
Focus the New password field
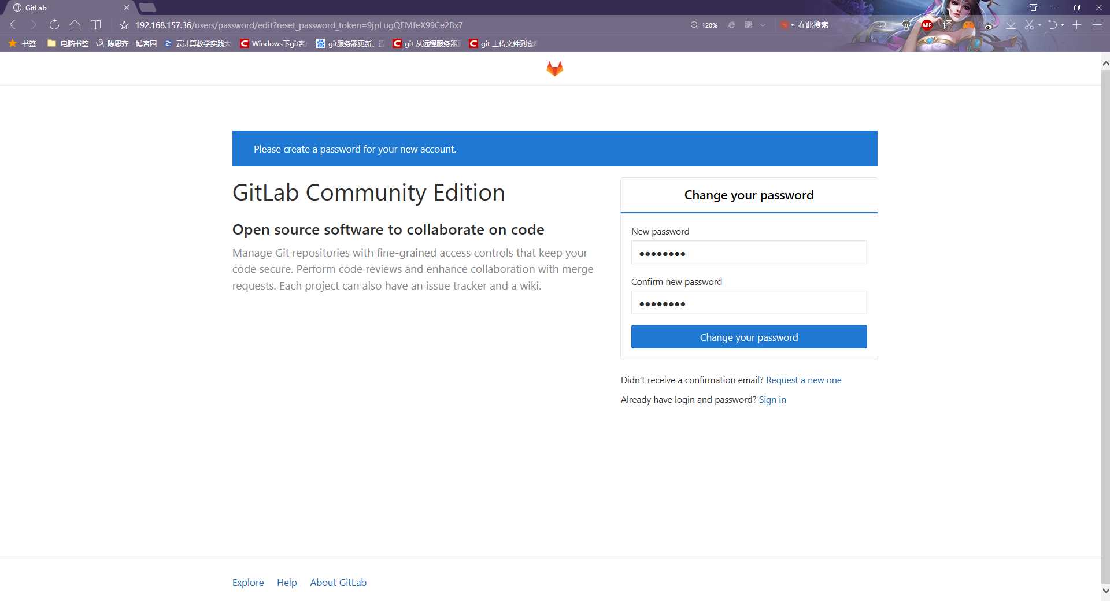[x=749, y=253]
